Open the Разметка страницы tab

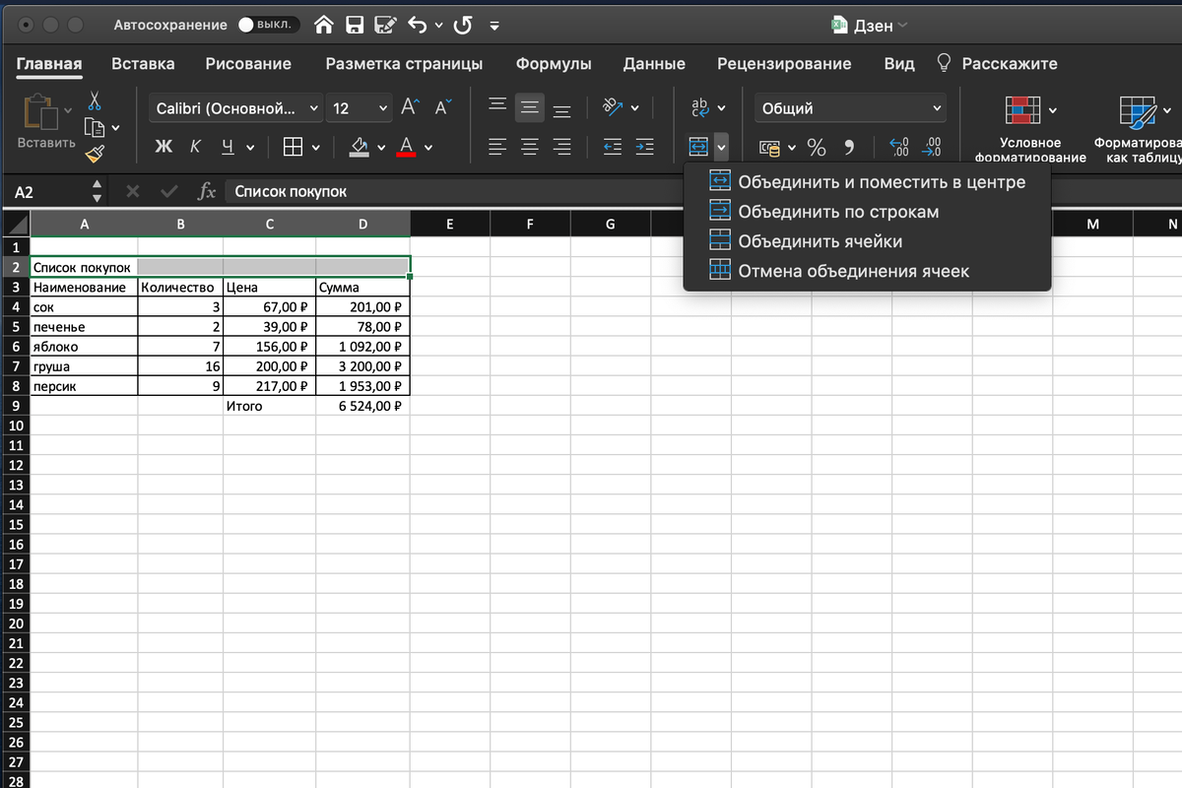[x=404, y=63]
